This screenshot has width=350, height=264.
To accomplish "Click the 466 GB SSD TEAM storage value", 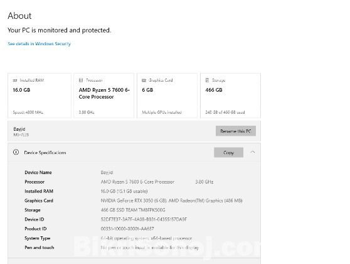I will click(x=133, y=210).
